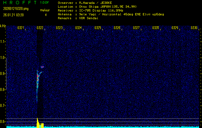Click the 0330 time marker
The width and height of the screenshot is (202, 128).
[x=194, y=28]
